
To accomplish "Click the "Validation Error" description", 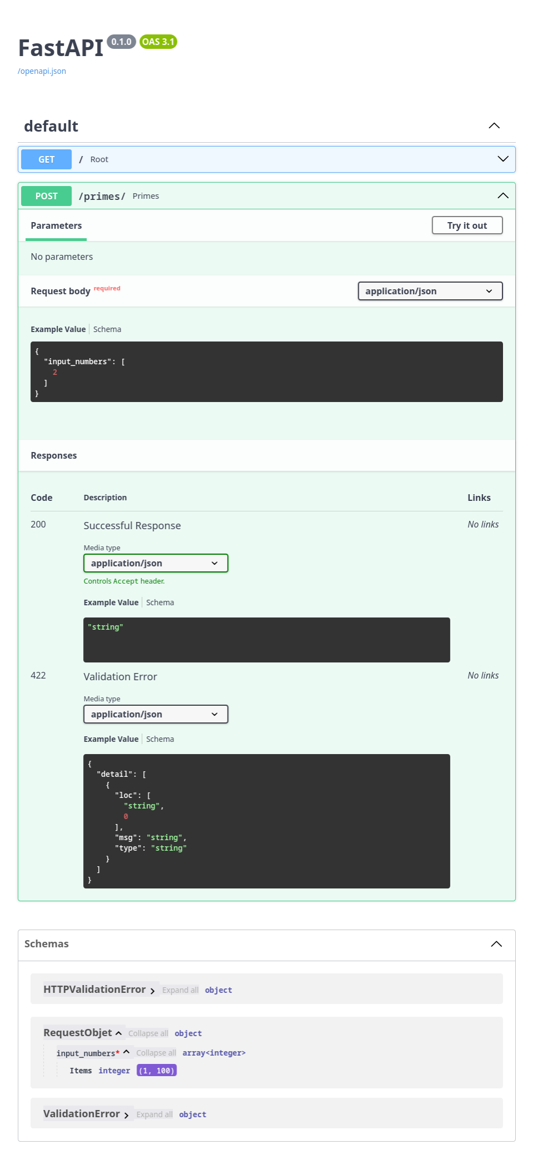I will [120, 676].
